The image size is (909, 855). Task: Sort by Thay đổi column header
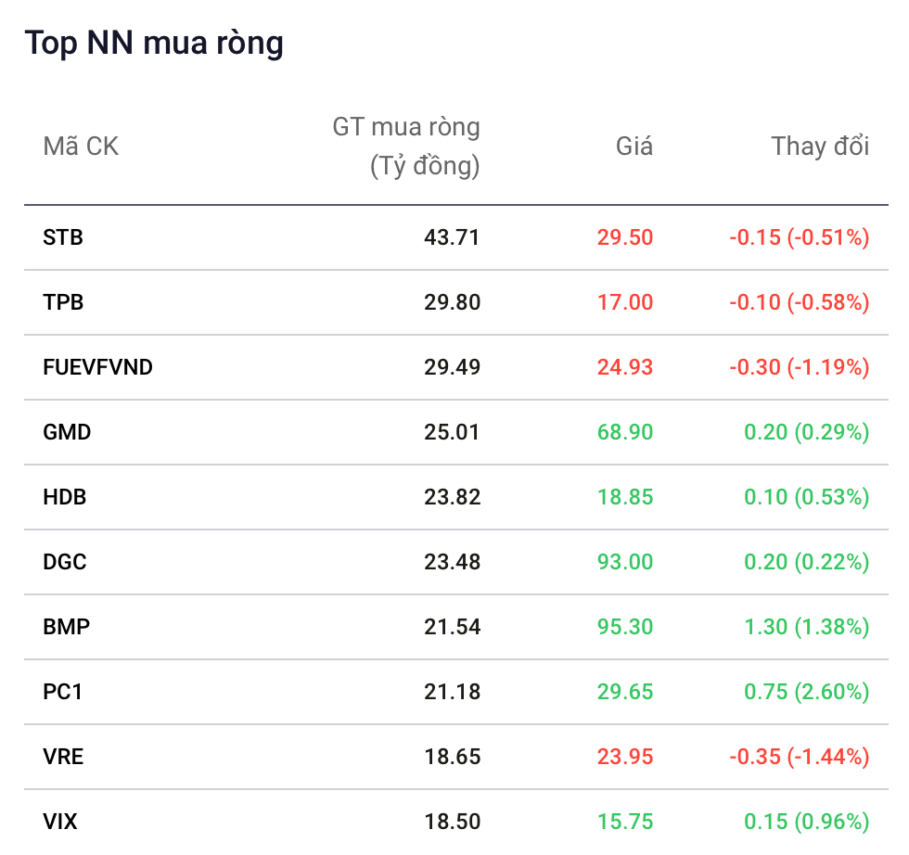pyautogui.click(x=820, y=147)
